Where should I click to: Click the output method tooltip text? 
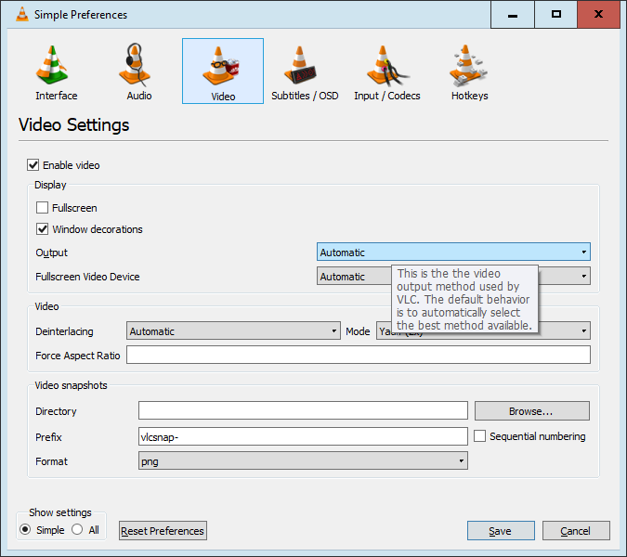point(464,299)
